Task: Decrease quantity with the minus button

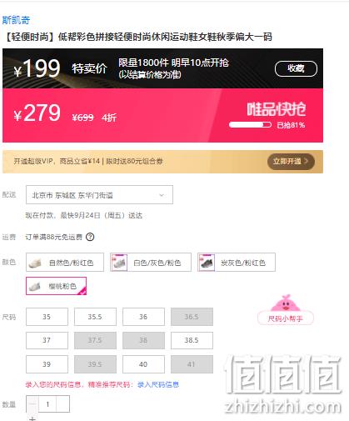Action: coord(32,404)
